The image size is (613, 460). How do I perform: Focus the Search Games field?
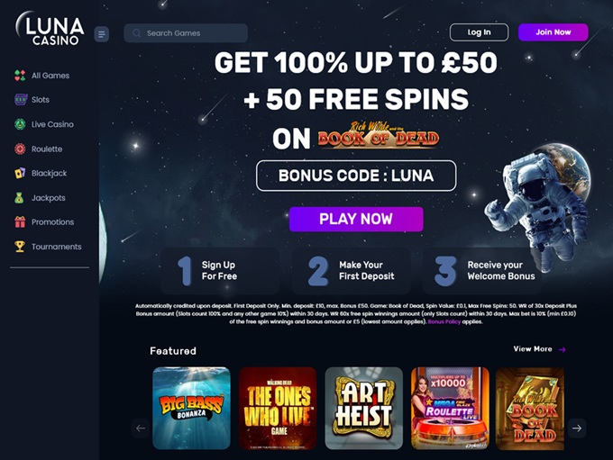click(186, 33)
